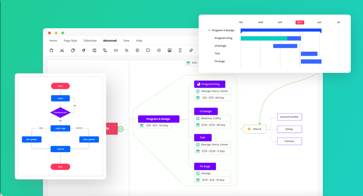Image resolution: width=363 pixels, height=196 pixels.
Task: Click pie progress icon on Programming node
Action: 198,84
